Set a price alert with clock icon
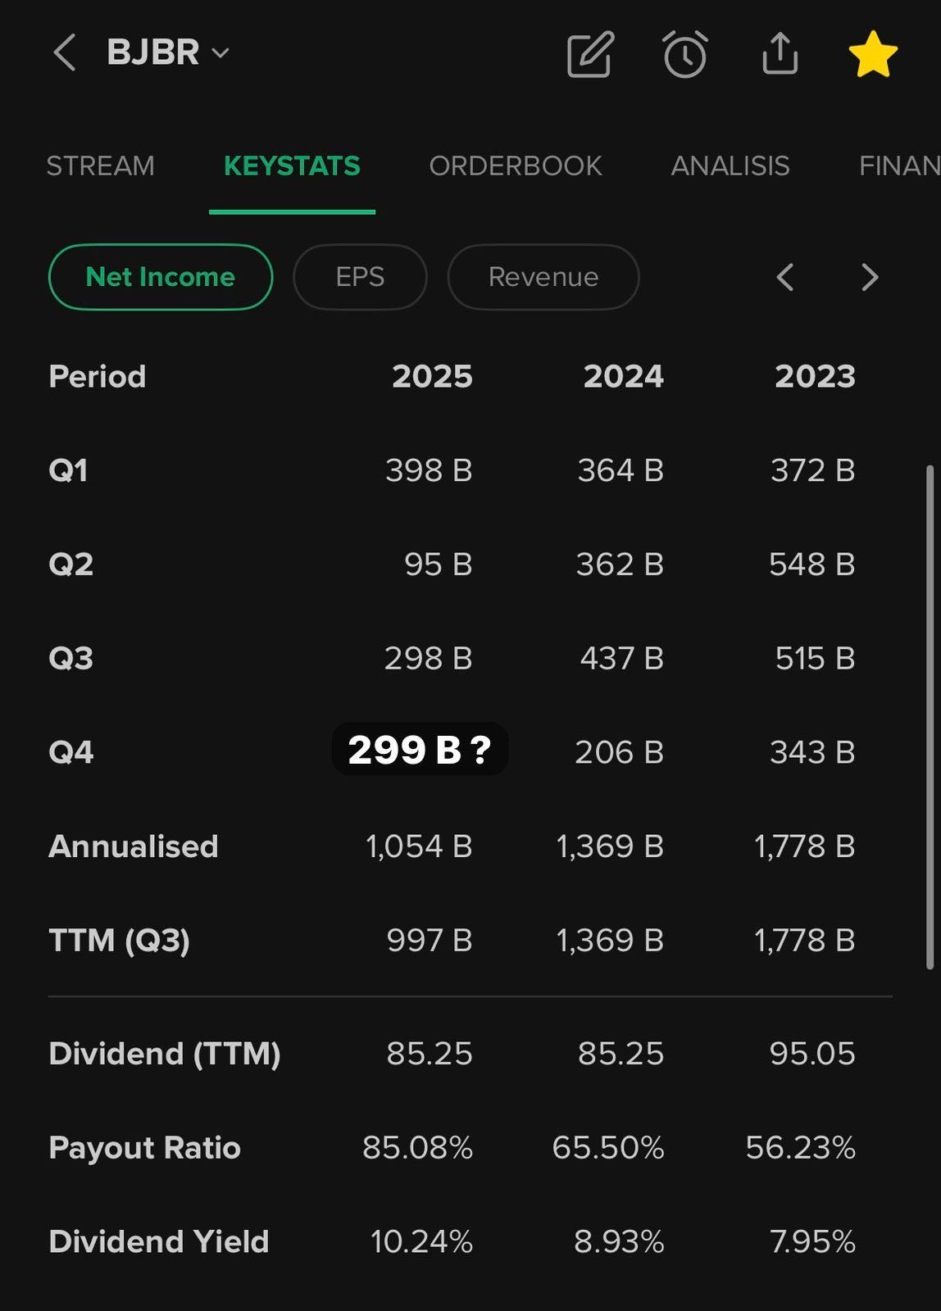This screenshot has width=941, height=1311. (684, 55)
